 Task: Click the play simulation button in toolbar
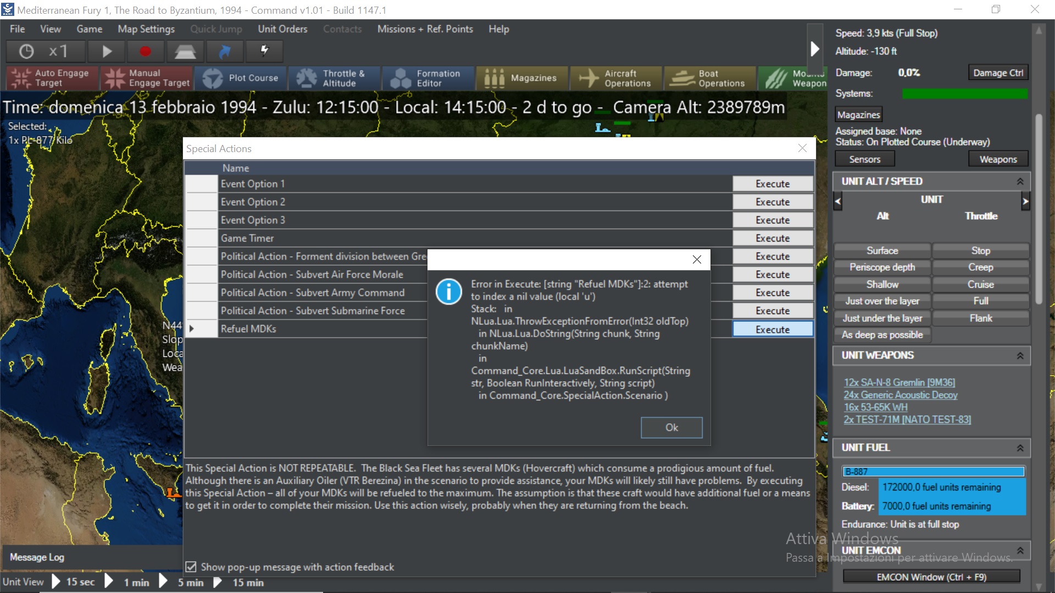click(x=107, y=52)
